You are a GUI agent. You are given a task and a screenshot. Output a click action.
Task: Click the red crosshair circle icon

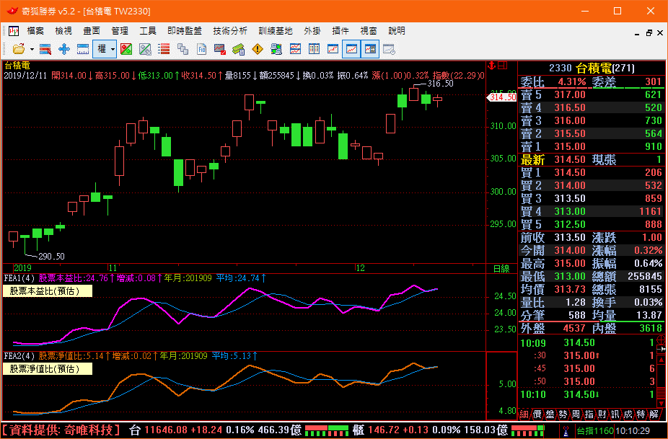pyautogui.click(x=662, y=340)
